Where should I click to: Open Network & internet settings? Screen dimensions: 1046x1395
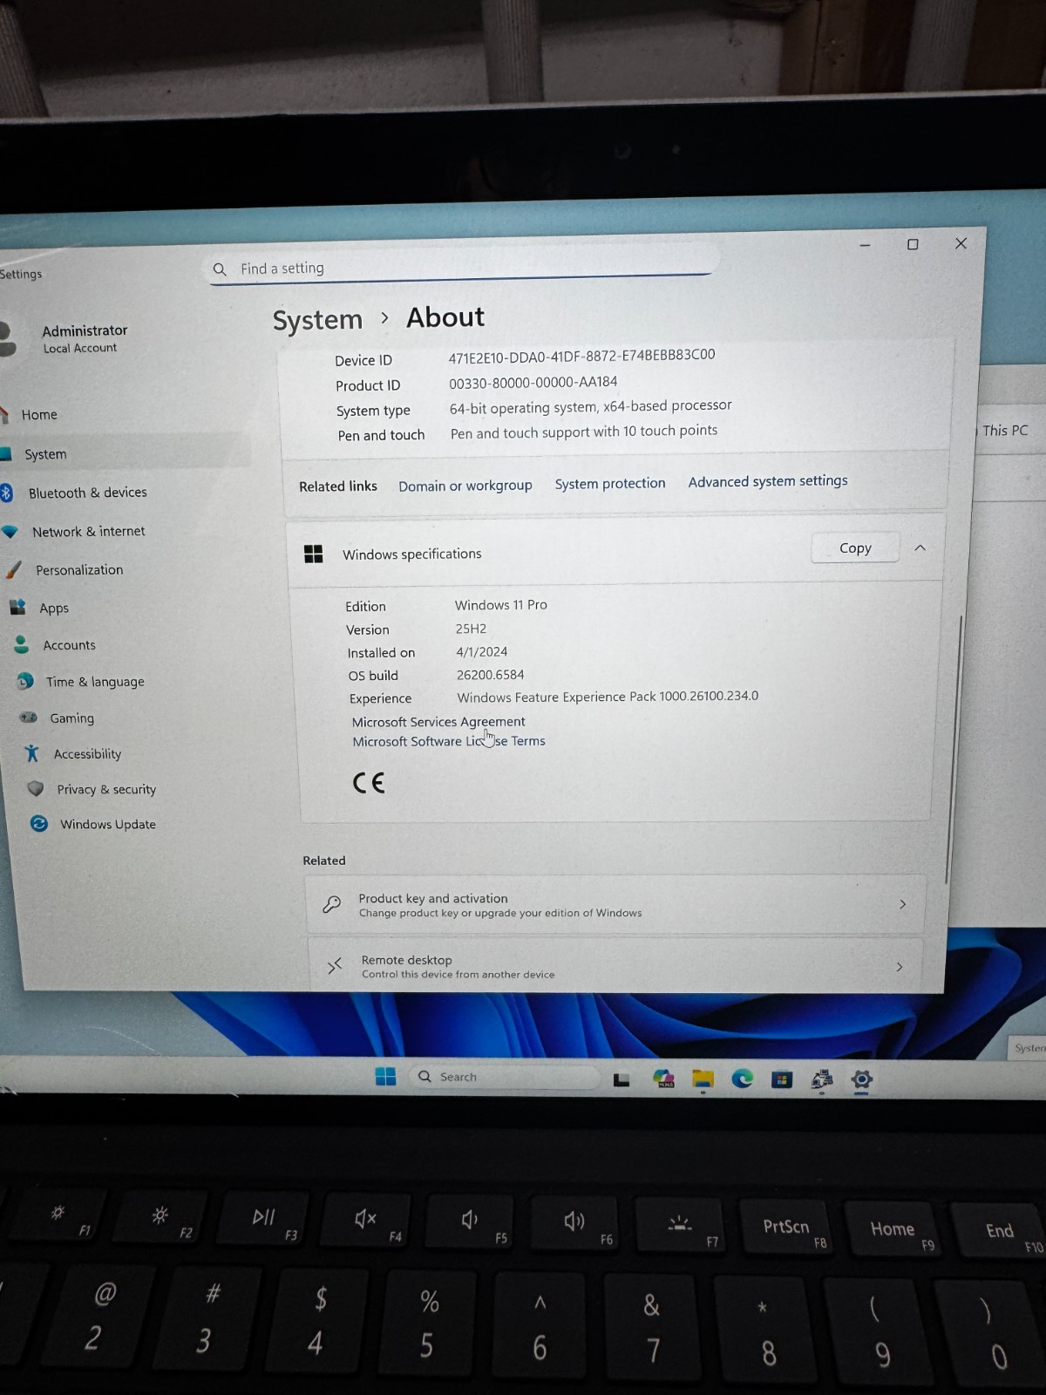88,532
